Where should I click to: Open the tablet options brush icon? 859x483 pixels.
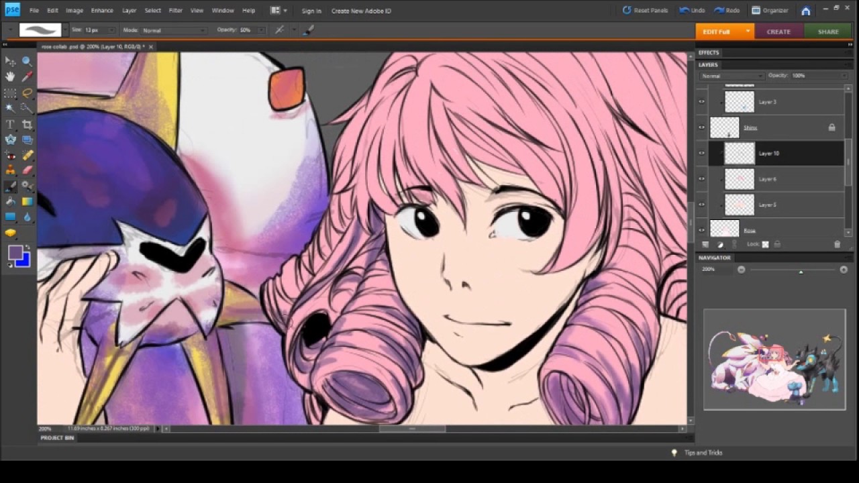point(308,30)
